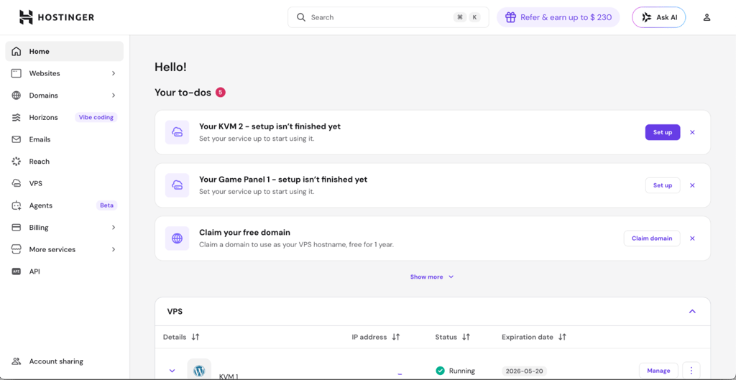Click the 'Claim your free domain' heading
736x380 pixels.
(x=244, y=232)
